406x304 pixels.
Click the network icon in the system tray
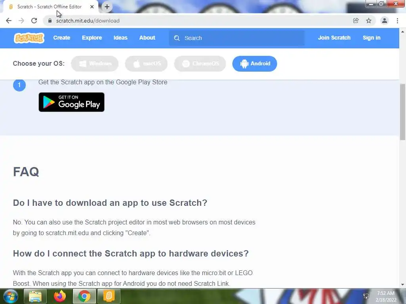click(x=366, y=296)
